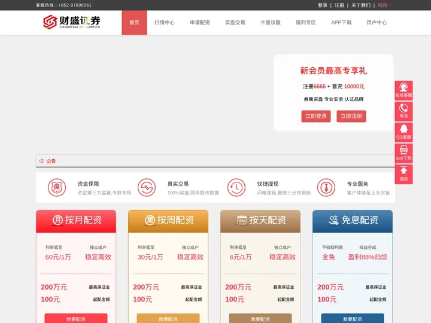
Task: Click the 真实交易 chart circle icon
Action: [147, 188]
